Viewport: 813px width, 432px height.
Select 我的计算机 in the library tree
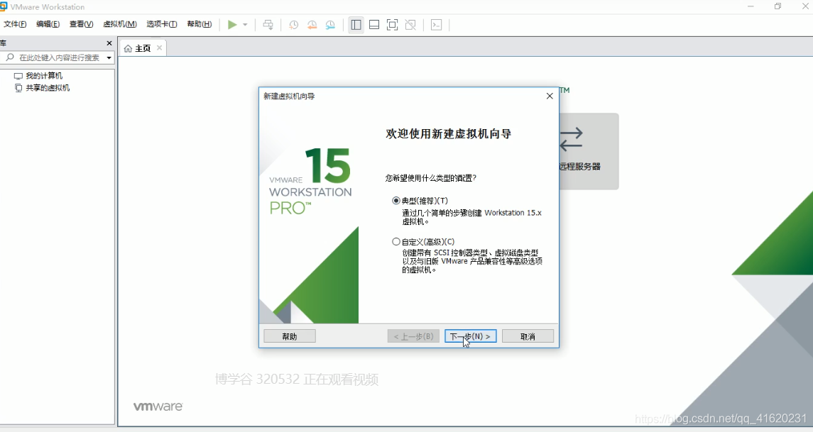click(x=38, y=76)
